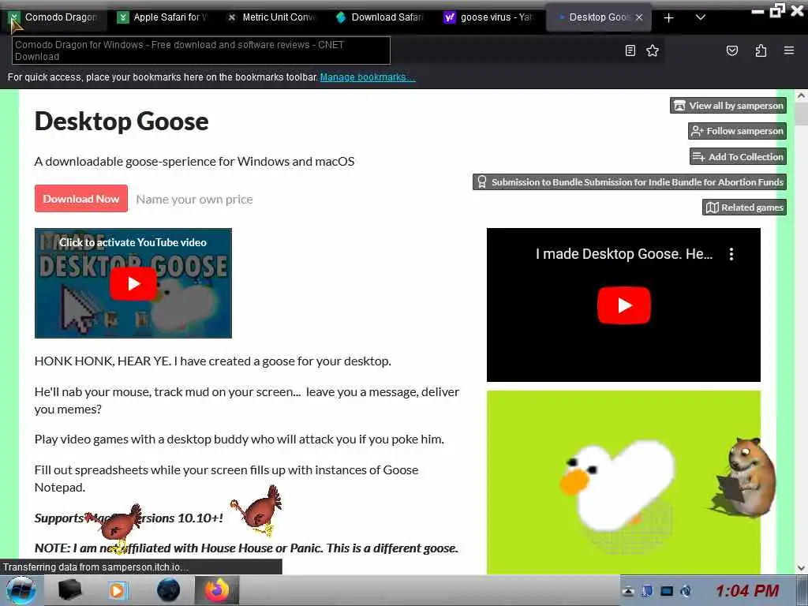This screenshot has height=606, width=808.
Task: Toggle reader view icon
Action: pyautogui.click(x=630, y=50)
